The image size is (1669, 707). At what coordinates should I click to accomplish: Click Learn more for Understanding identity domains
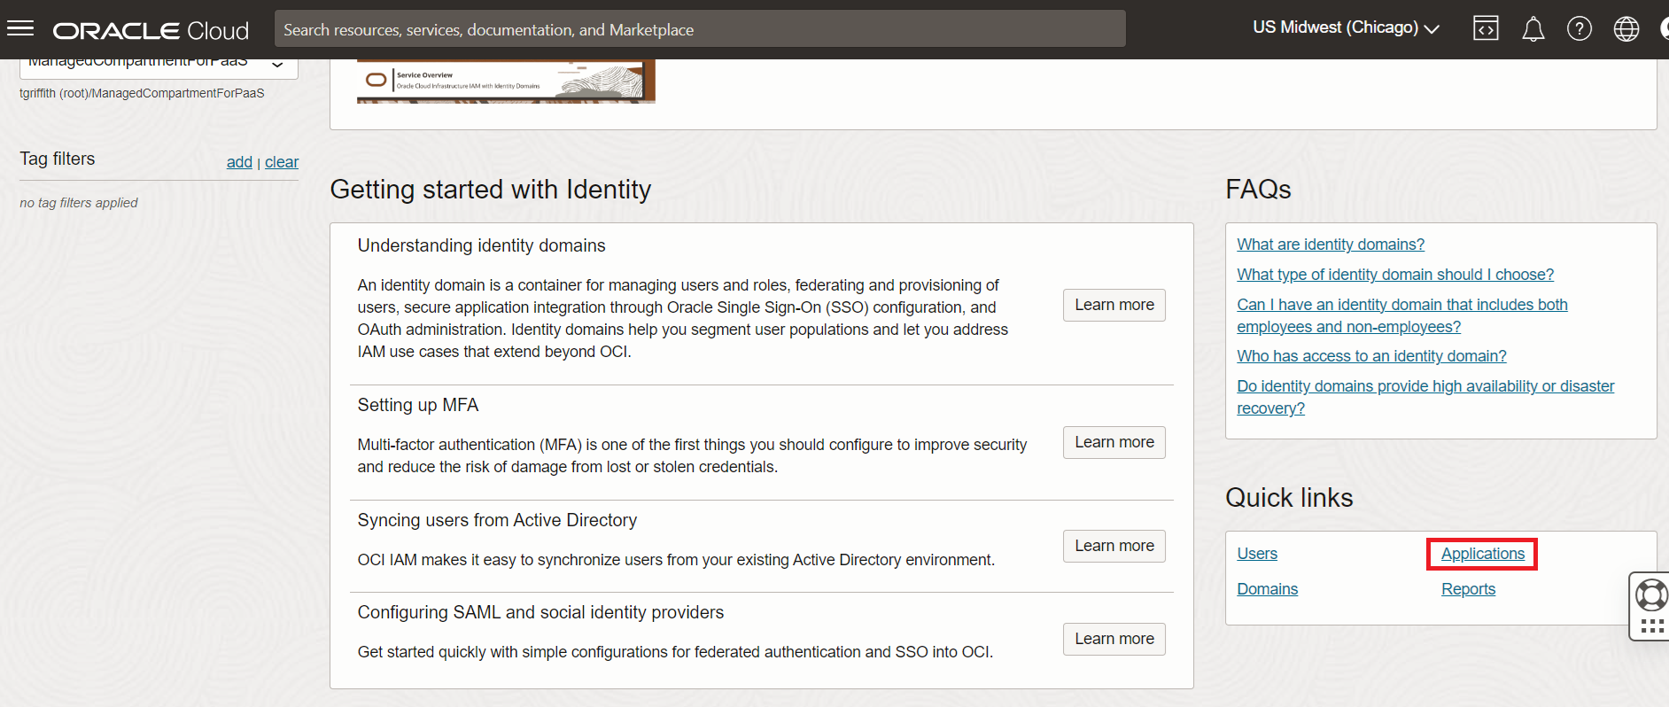point(1114,305)
